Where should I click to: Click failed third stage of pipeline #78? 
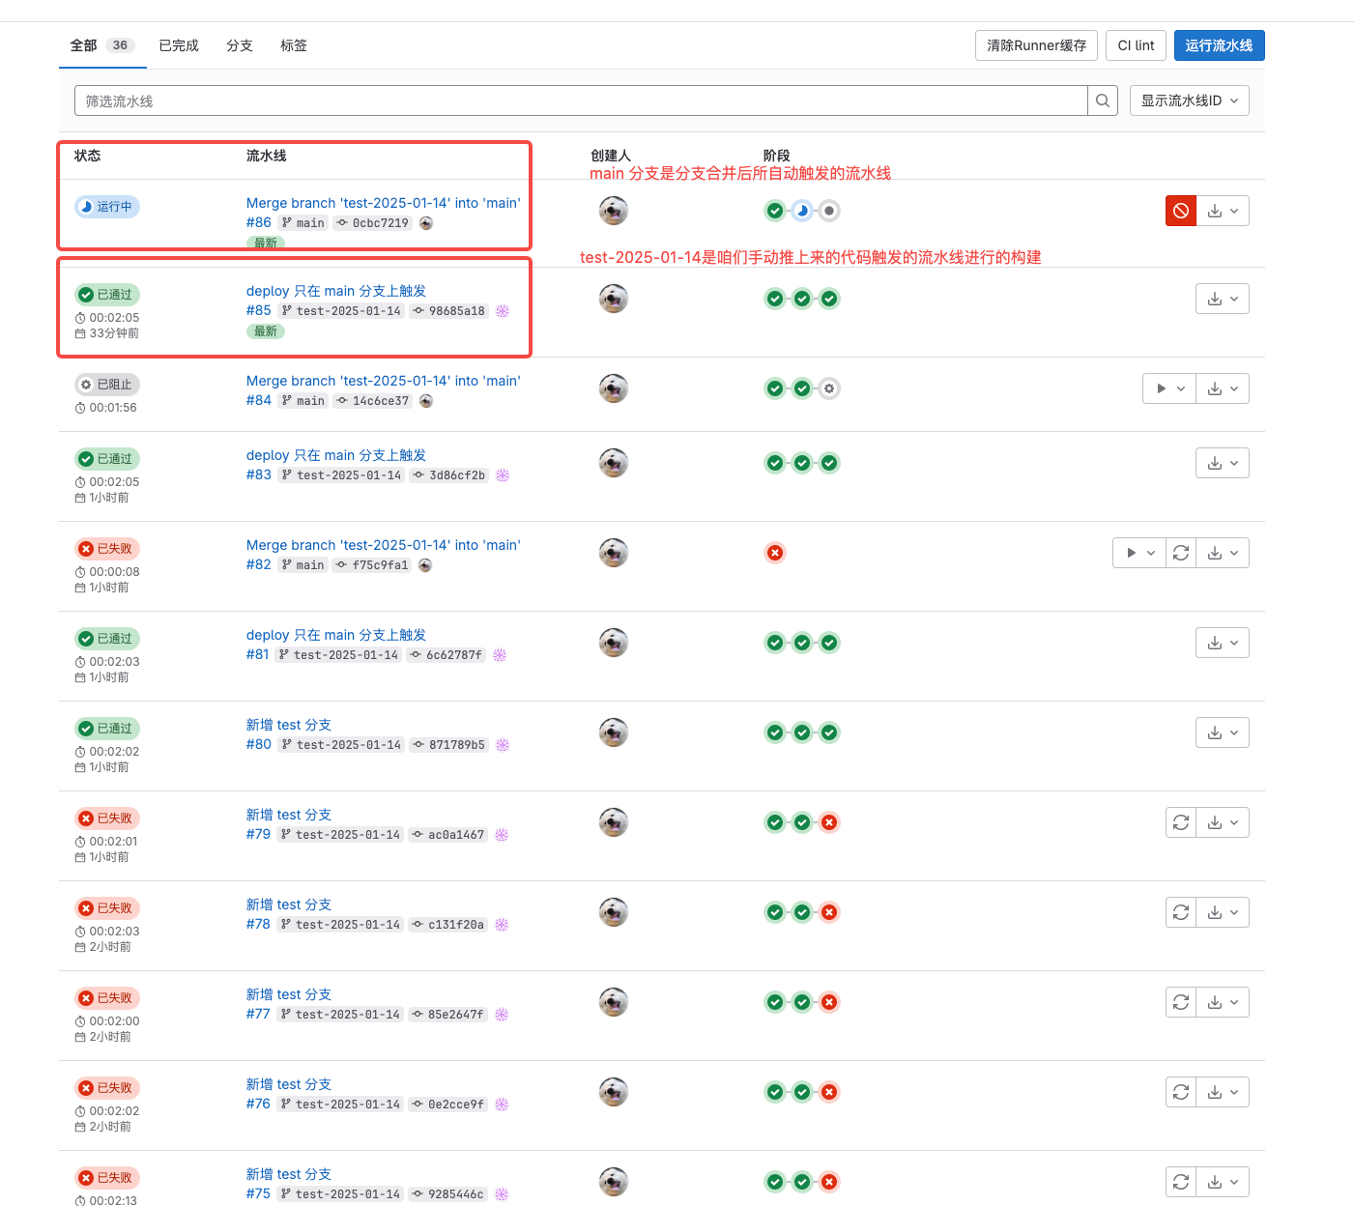pos(829,912)
